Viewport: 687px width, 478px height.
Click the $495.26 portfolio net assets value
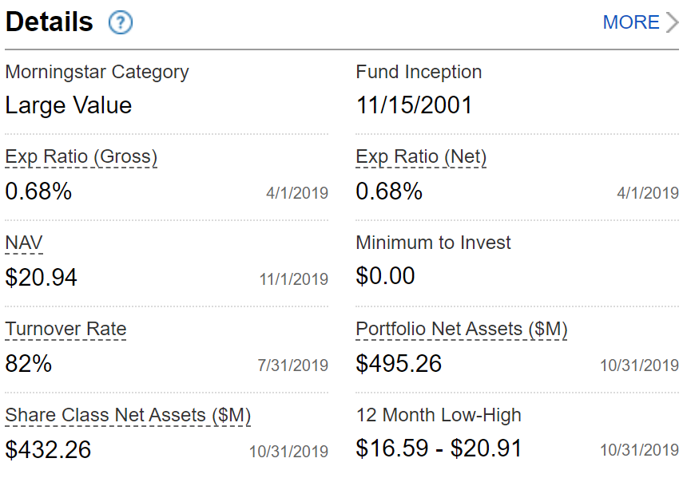(x=399, y=364)
